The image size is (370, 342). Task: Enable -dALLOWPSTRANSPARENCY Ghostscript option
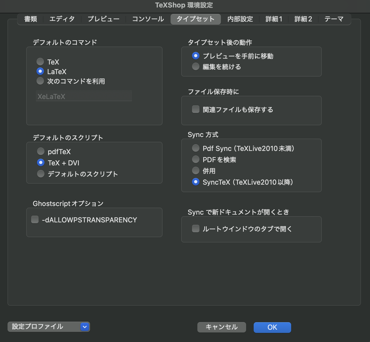35,220
